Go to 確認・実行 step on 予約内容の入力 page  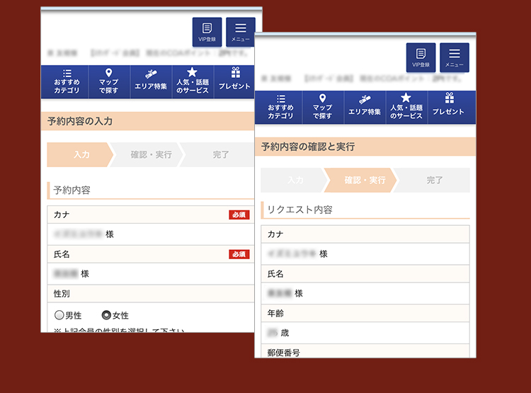pos(150,154)
